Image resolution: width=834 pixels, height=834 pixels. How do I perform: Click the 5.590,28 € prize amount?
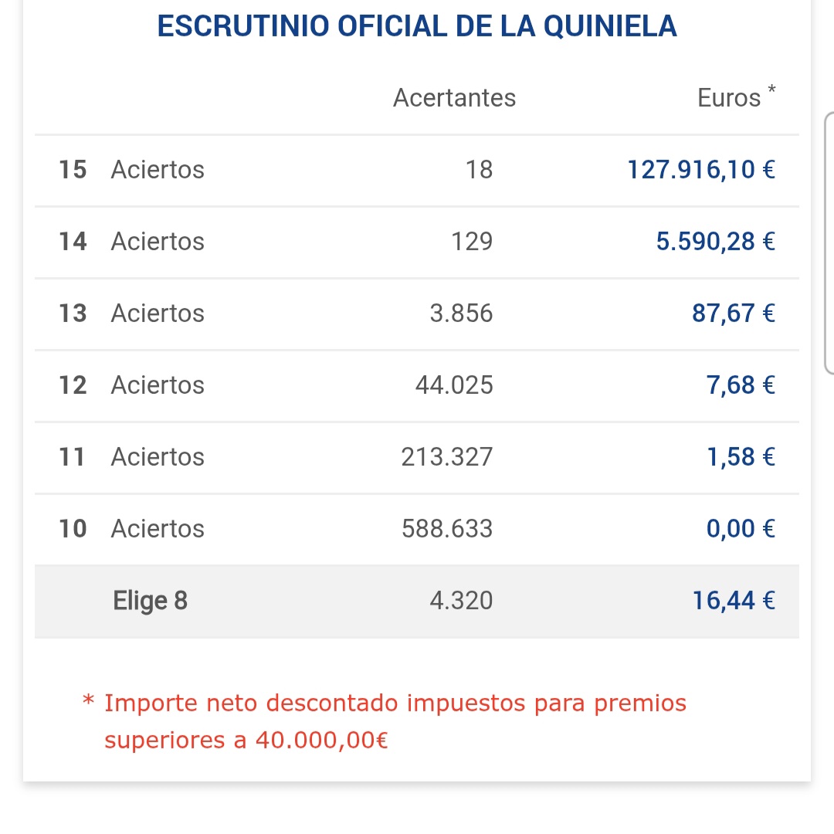click(x=715, y=242)
